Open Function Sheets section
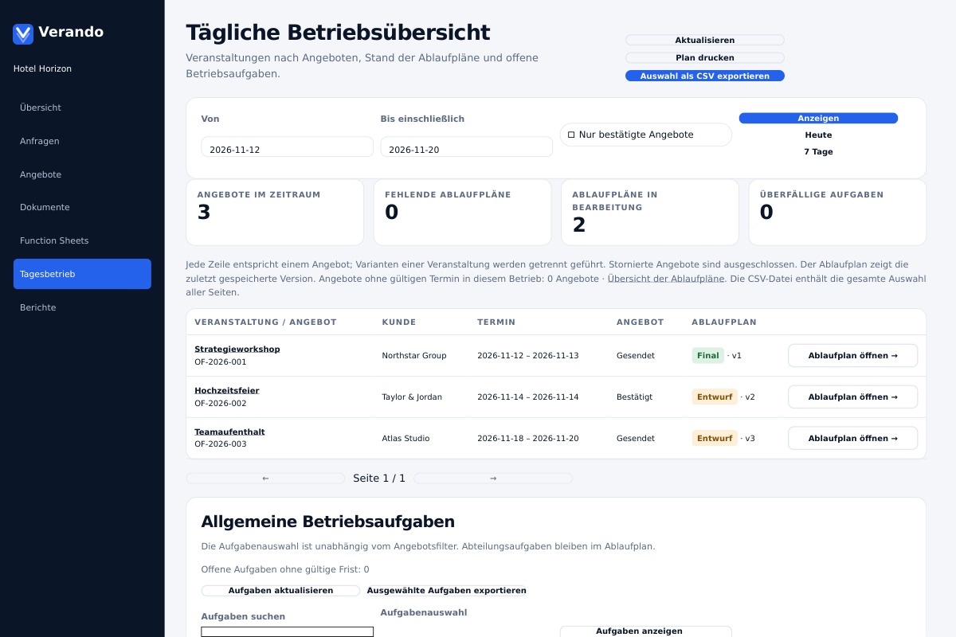This screenshot has height=637, width=956. pyautogui.click(x=82, y=240)
